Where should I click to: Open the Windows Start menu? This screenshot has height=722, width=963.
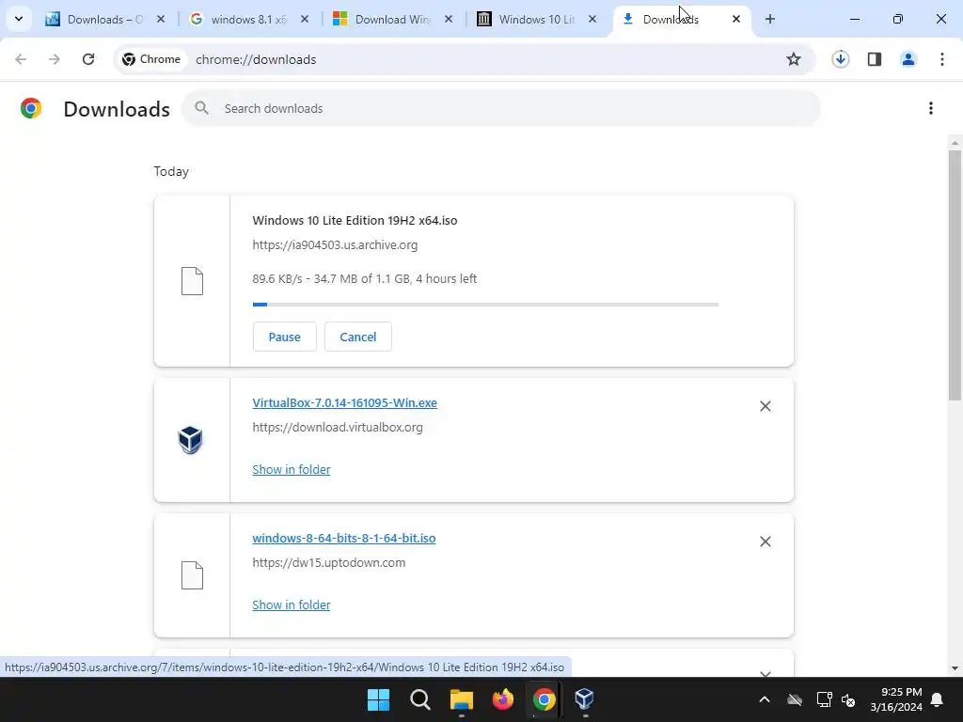pyautogui.click(x=378, y=699)
